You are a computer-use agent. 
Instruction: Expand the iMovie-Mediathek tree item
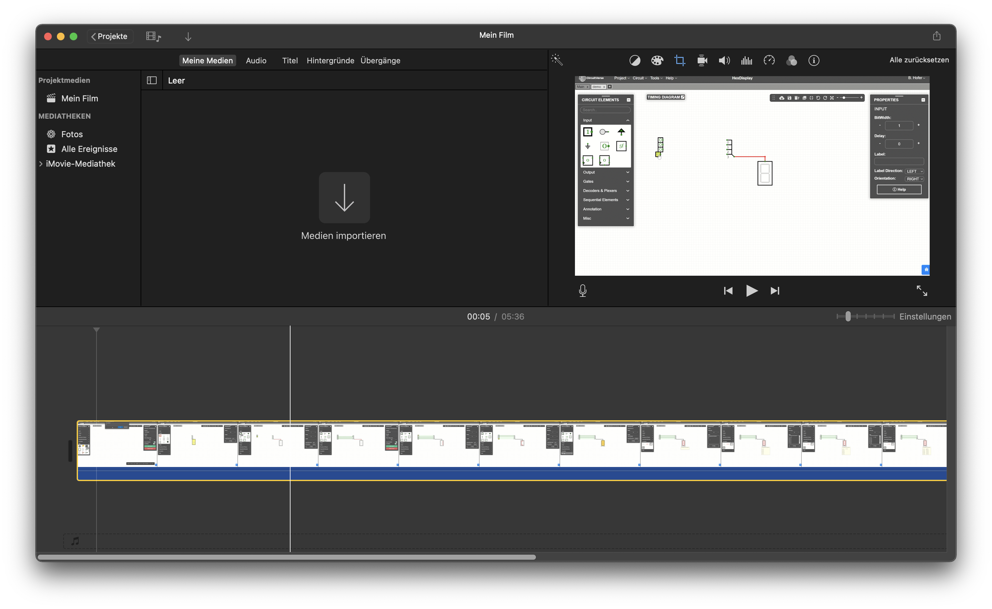pos(41,164)
